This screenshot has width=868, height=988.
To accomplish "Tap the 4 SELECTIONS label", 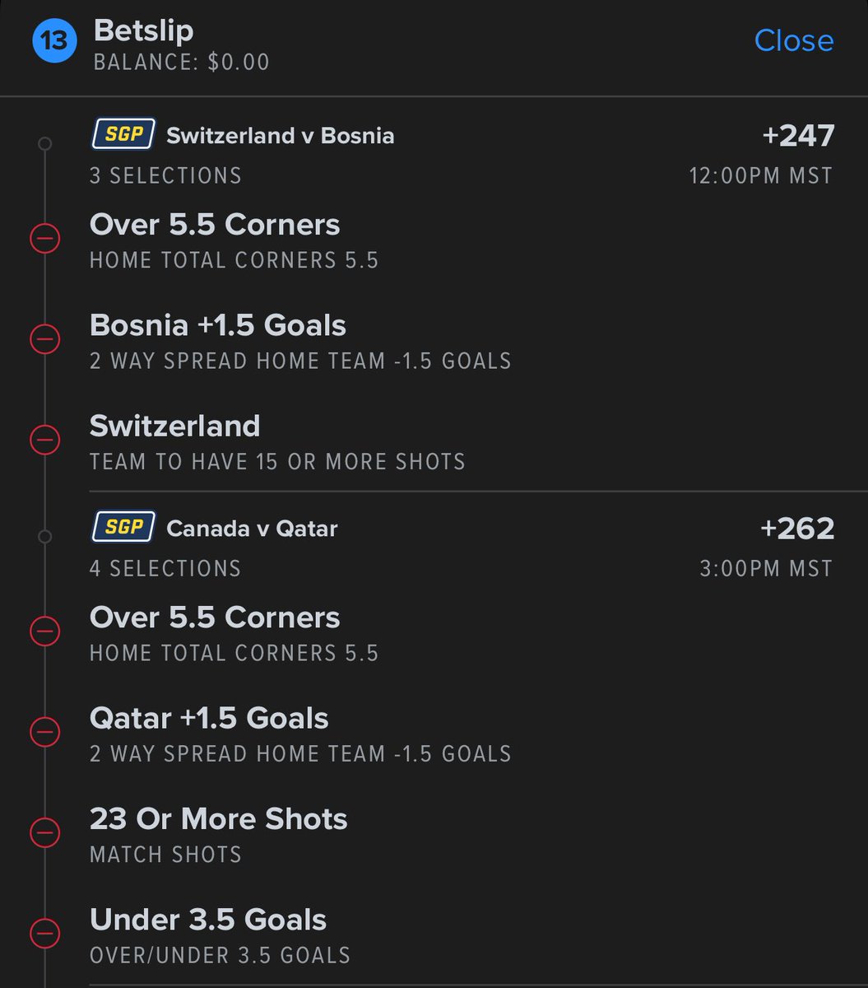I will (165, 568).
